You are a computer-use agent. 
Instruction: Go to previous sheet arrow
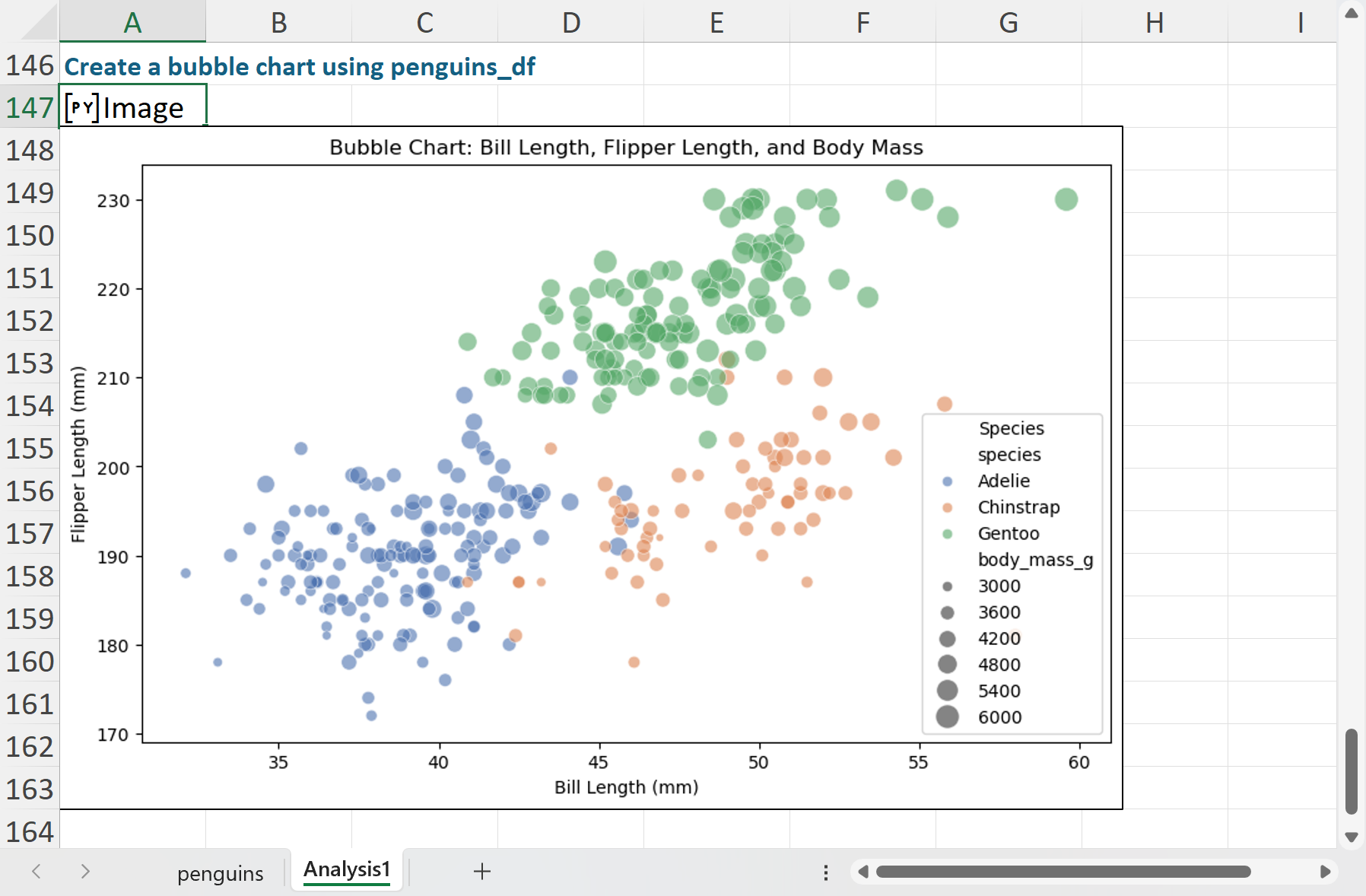click(x=36, y=872)
